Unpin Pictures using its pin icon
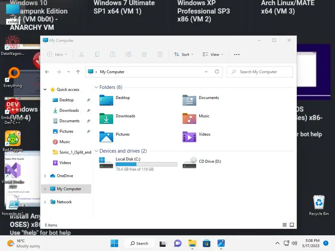The image size is (335, 251). (88, 131)
